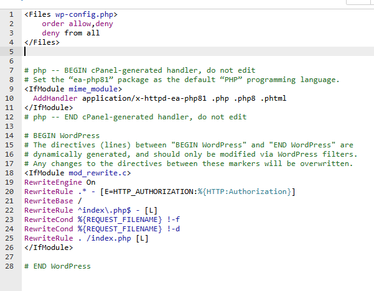Click '<IfModule mod_rewrite.c>' on line 18
The width and height of the screenshot is (374, 291).
(78, 173)
